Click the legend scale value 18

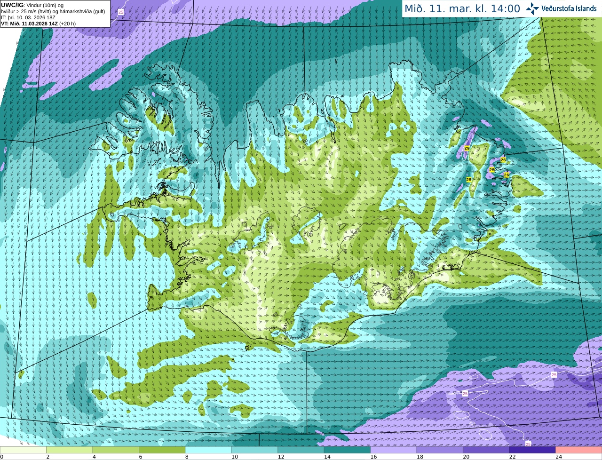pyautogui.click(x=420, y=457)
